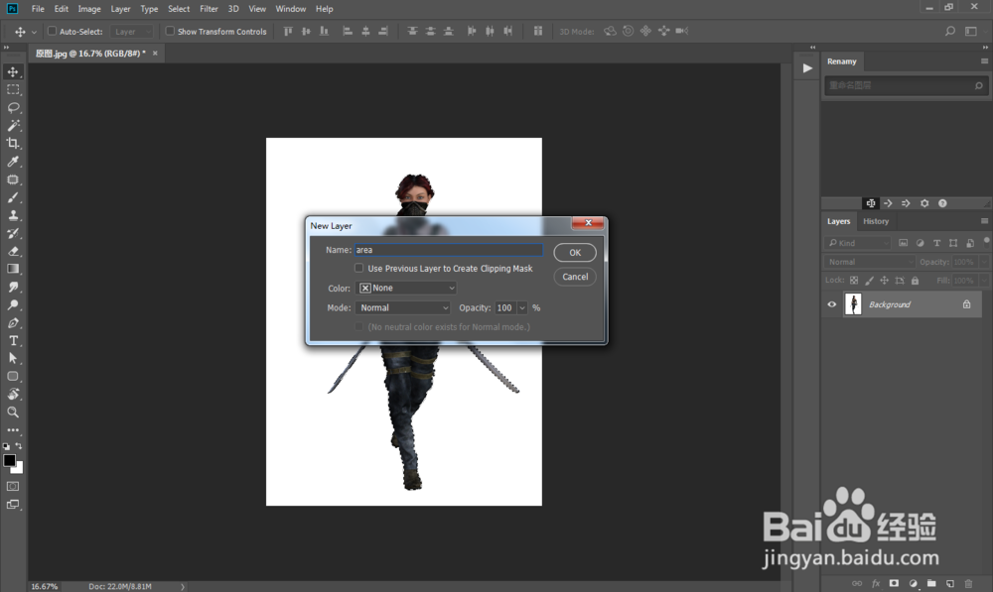Select the Path Selection tool
Viewport: 993px width, 592px height.
(x=13, y=358)
